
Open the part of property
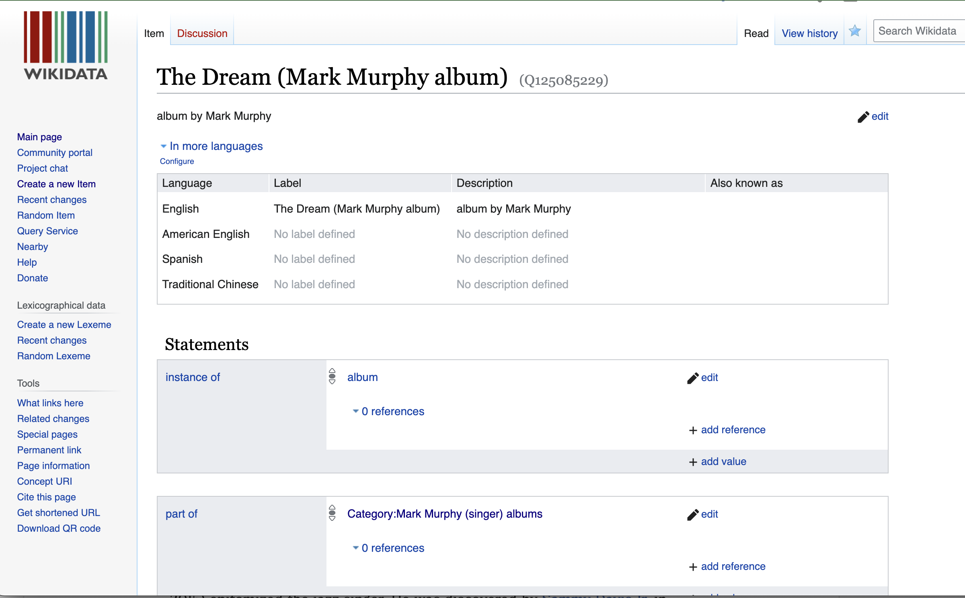tap(181, 514)
